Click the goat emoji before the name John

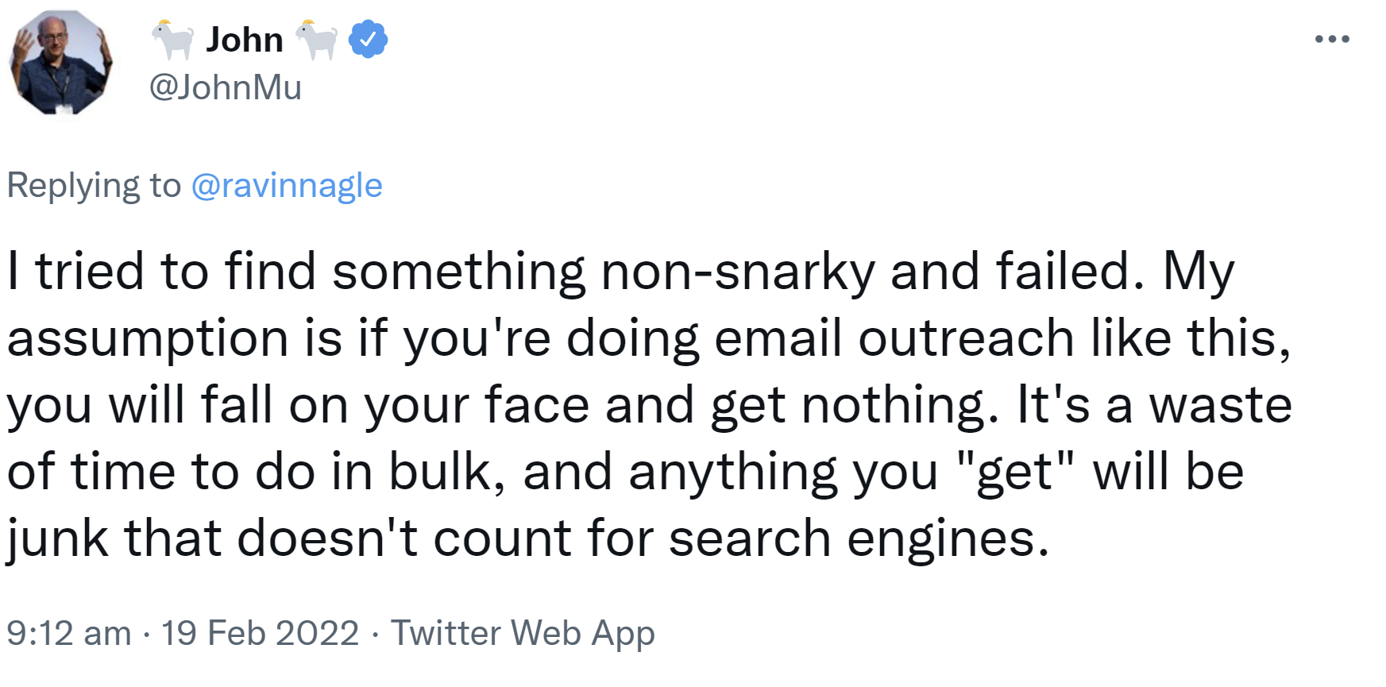[x=172, y=40]
